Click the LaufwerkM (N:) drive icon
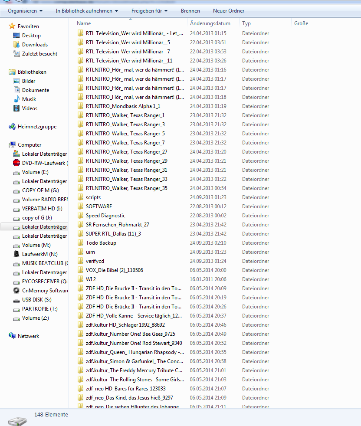Screen dimensions: 361x426 [x=16, y=254]
